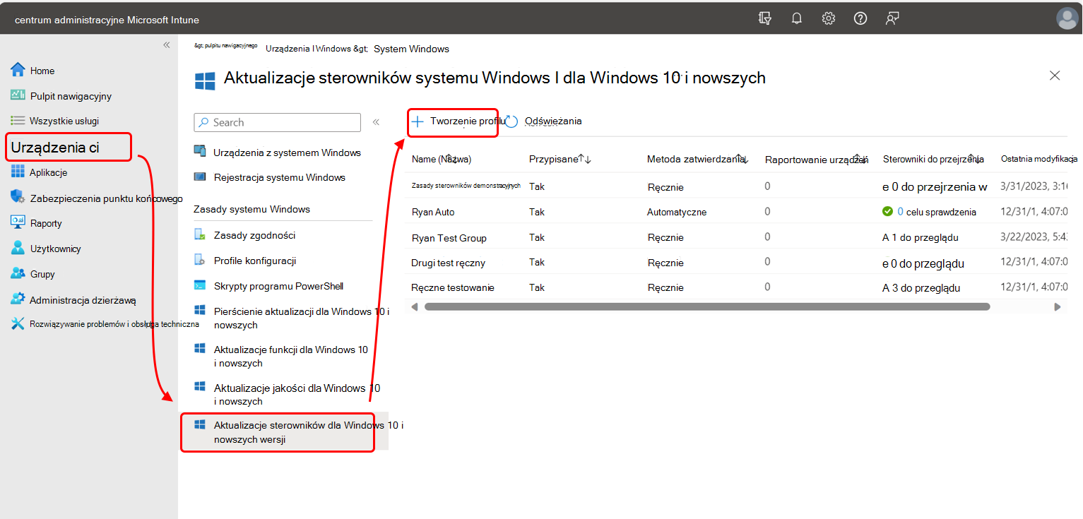The height and width of the screenshot is (519, 1083).
Task: Sort by Metoda zatwierdzania column
Action: click(x=698, y=159)
